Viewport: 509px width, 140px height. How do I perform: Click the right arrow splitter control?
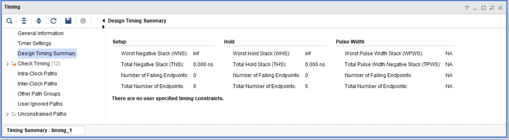point(103,27)
